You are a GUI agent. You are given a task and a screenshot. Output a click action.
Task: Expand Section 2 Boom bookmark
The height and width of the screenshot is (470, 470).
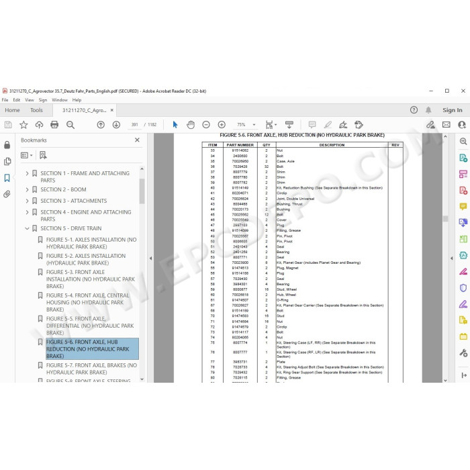pos(28,189)
